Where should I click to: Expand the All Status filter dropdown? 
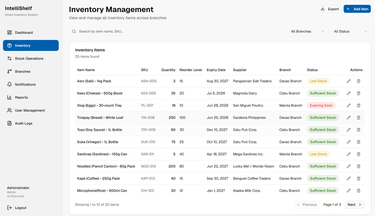point(351,32)
